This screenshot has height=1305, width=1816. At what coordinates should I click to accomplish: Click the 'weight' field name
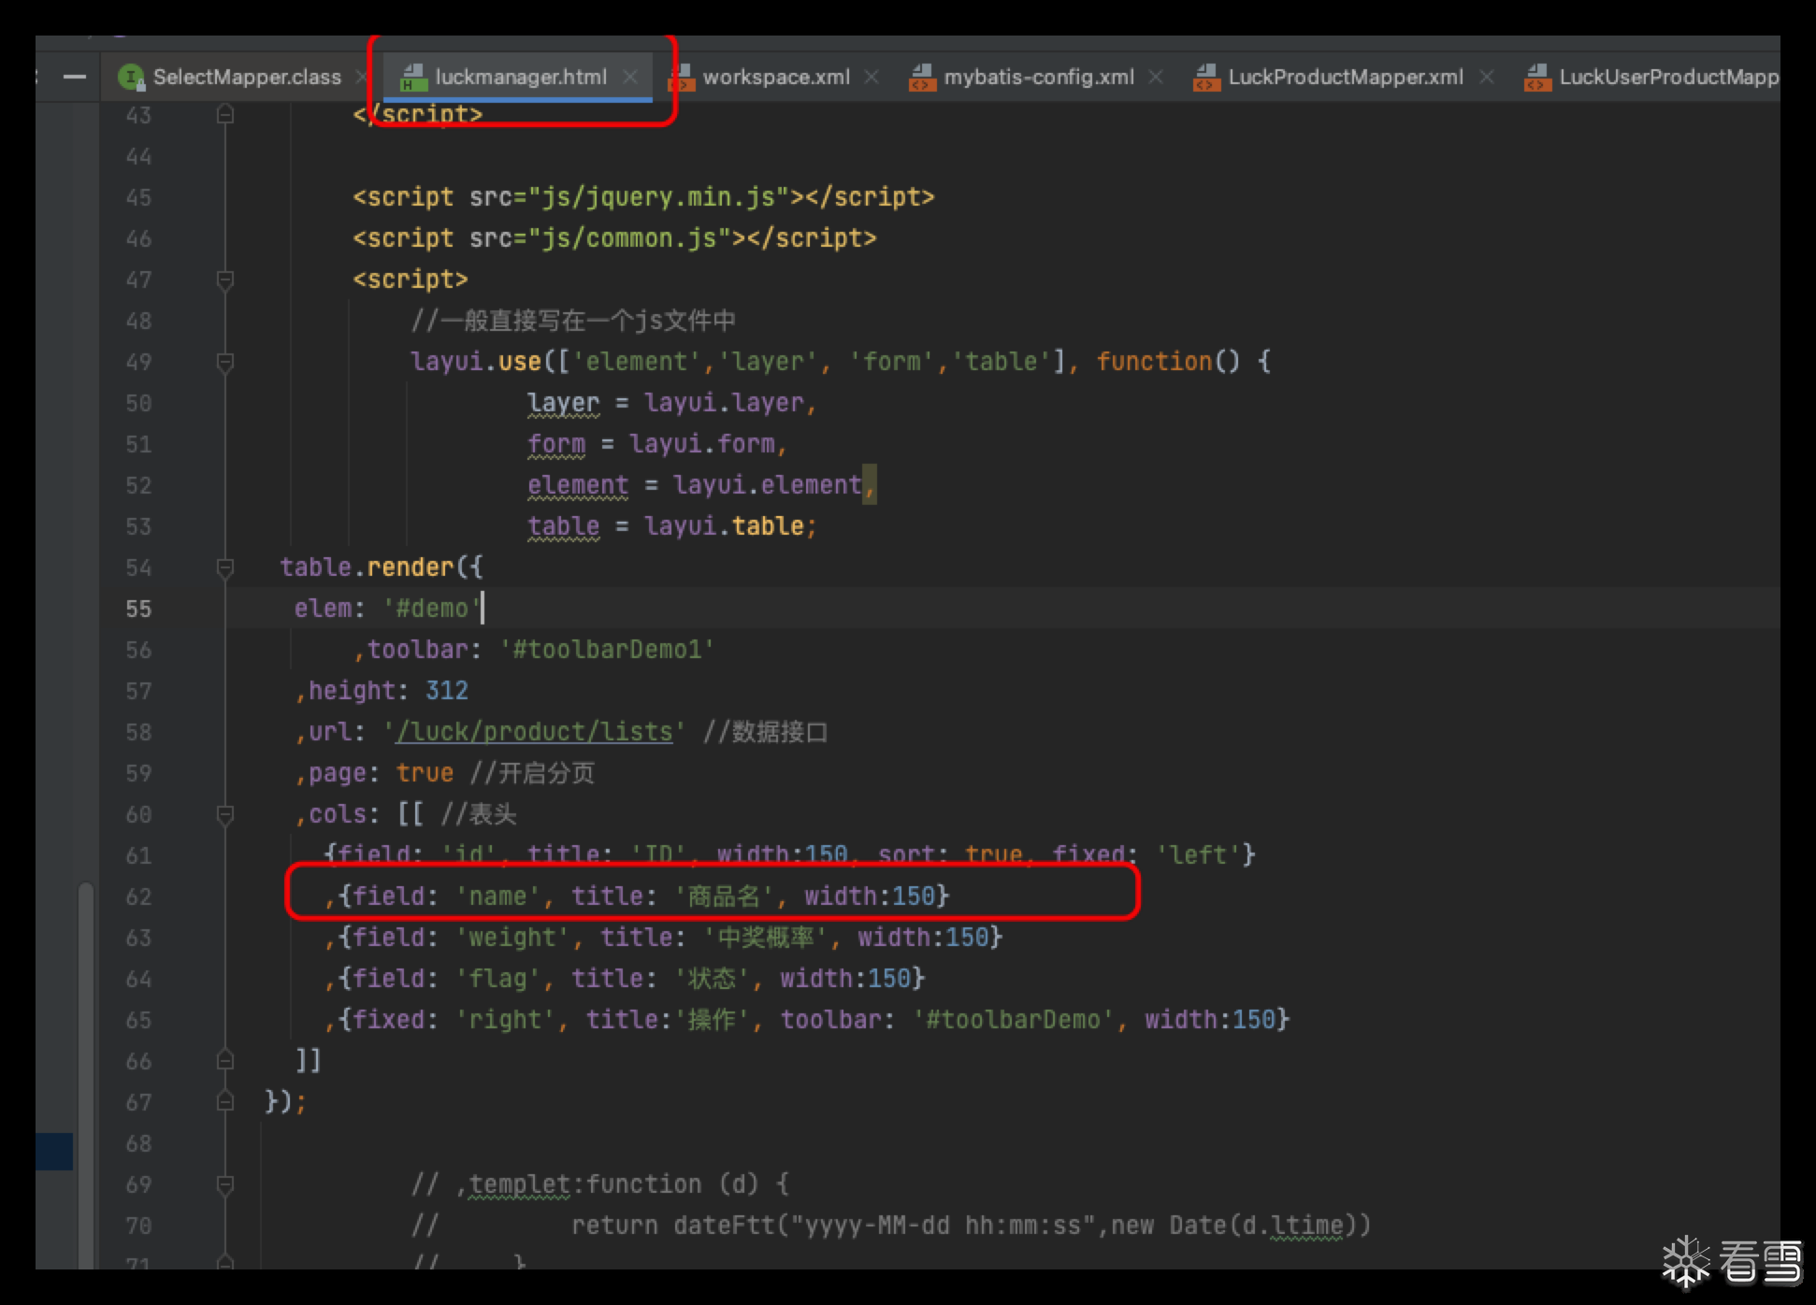pyautogui.click(x=512, y=938)
